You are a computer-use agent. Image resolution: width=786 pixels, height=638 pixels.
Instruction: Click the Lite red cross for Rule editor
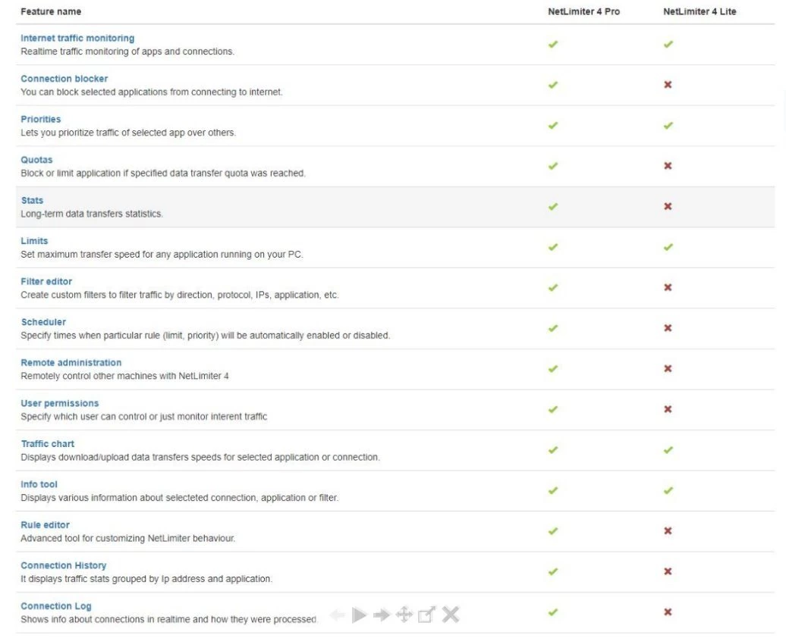tap(668, 531)
